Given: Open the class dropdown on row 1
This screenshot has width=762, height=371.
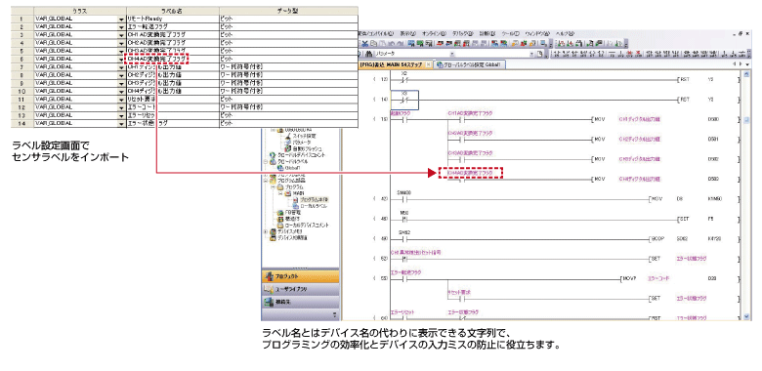Looking at the screenshot, I should click(121, 19).
